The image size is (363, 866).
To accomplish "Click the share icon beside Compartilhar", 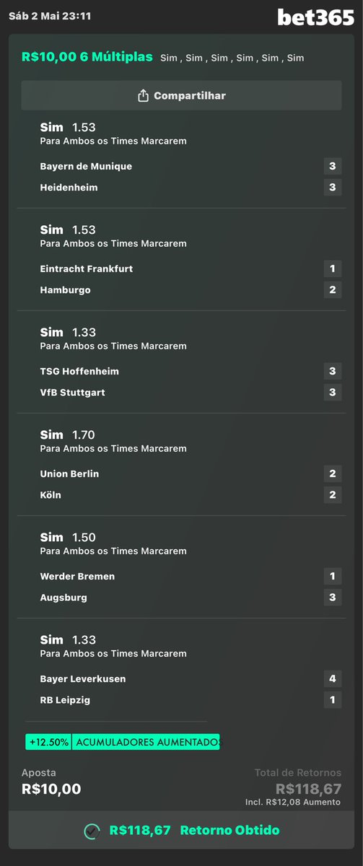I will tap(143, 96).
